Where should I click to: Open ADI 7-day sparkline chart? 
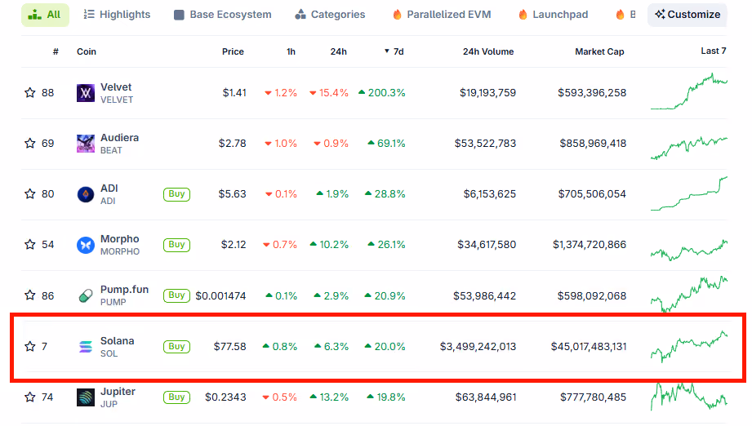click(x=688, y=193)
